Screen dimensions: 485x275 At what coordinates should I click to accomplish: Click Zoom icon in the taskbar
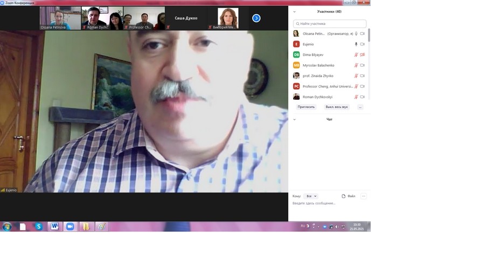pos(70,226)
